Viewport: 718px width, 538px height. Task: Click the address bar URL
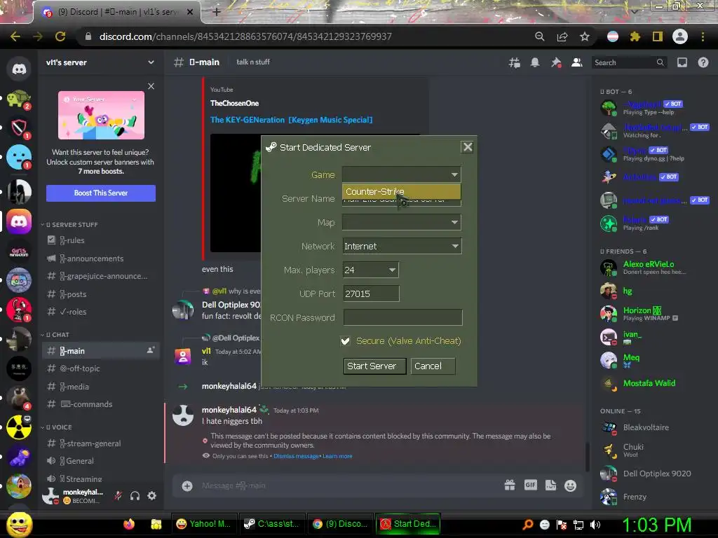pyautogui.click(x=245, y=36)
